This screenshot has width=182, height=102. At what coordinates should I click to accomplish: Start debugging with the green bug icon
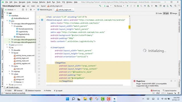tap(138, 6)
